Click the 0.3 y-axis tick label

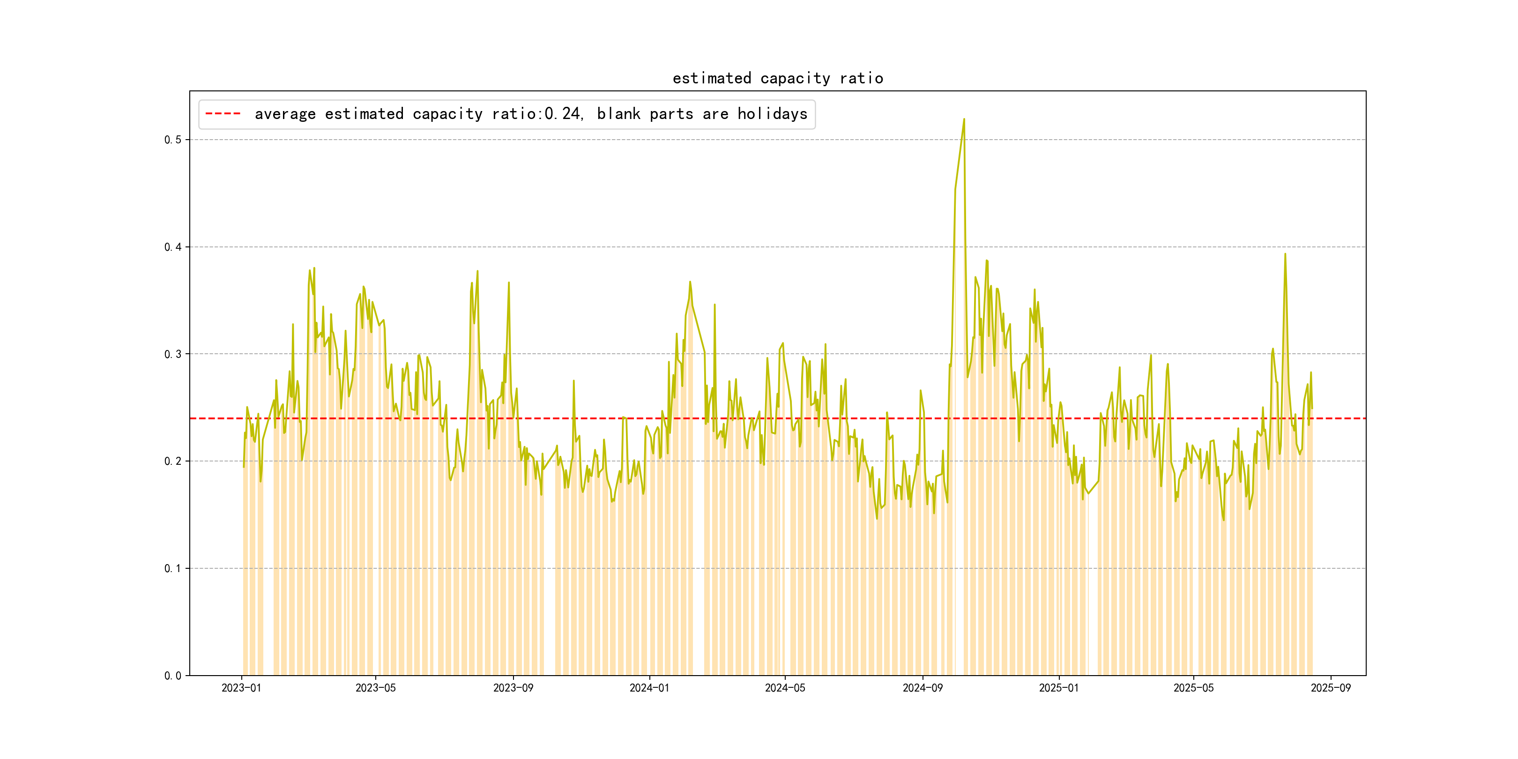coord(173,354)
